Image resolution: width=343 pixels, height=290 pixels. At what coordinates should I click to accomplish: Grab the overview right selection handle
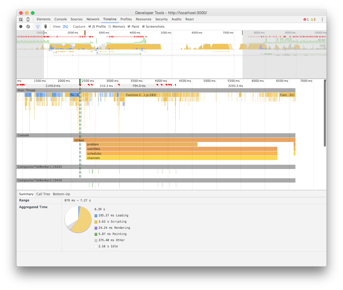(x=243, y=33)
